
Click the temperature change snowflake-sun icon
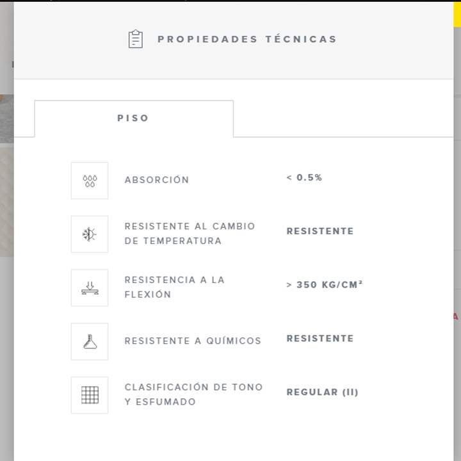tap(90, 234)
